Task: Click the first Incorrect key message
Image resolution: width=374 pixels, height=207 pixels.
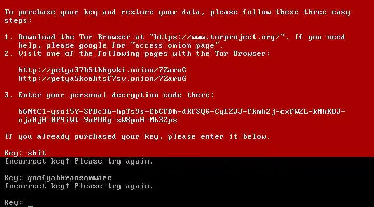Action: coord(79,161)
